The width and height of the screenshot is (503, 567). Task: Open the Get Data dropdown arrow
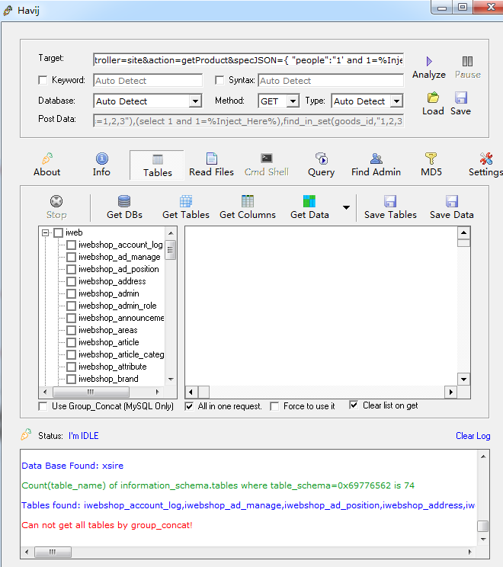346,207
